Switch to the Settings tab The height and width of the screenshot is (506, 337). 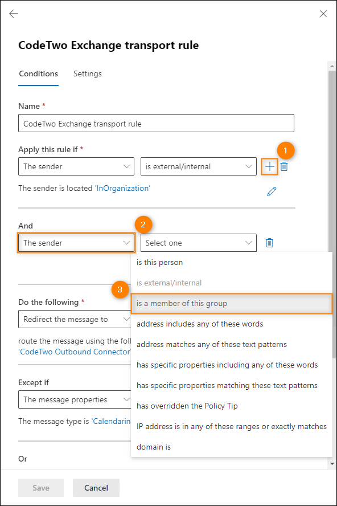(88, 74)
